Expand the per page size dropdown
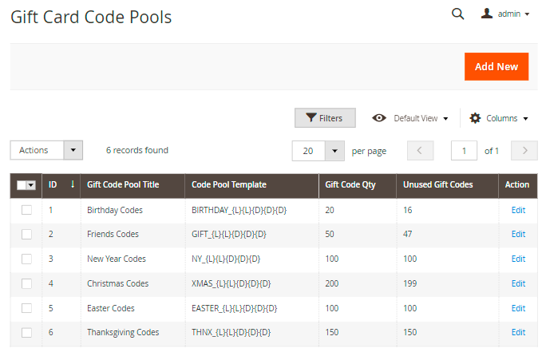 point(334,151)
